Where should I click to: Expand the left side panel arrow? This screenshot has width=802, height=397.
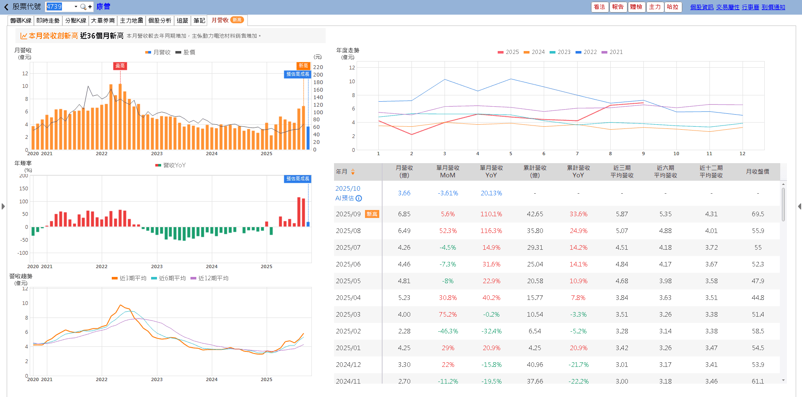click(x=3, y=206)
